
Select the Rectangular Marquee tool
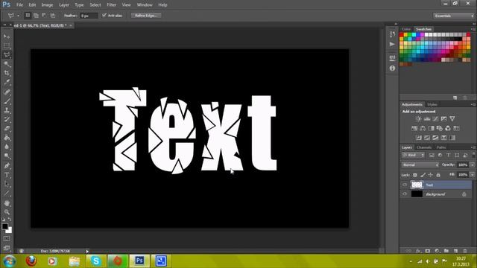(7, 46)
